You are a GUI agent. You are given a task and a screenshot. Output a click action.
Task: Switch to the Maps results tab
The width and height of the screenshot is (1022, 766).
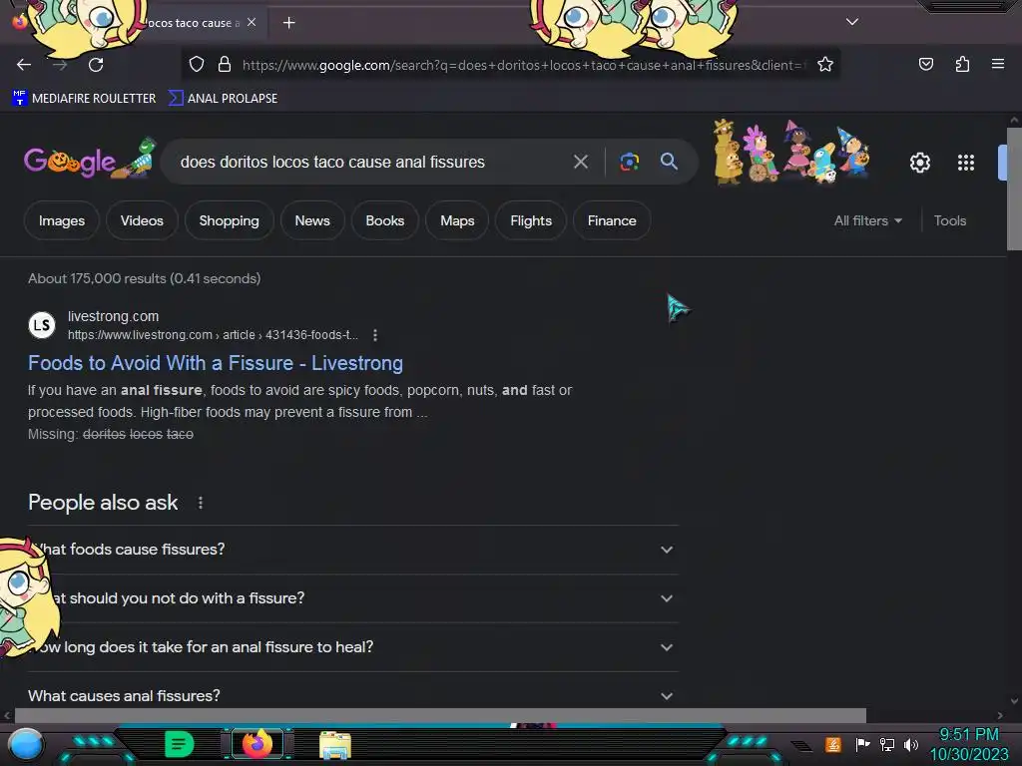tap(457, 220)
